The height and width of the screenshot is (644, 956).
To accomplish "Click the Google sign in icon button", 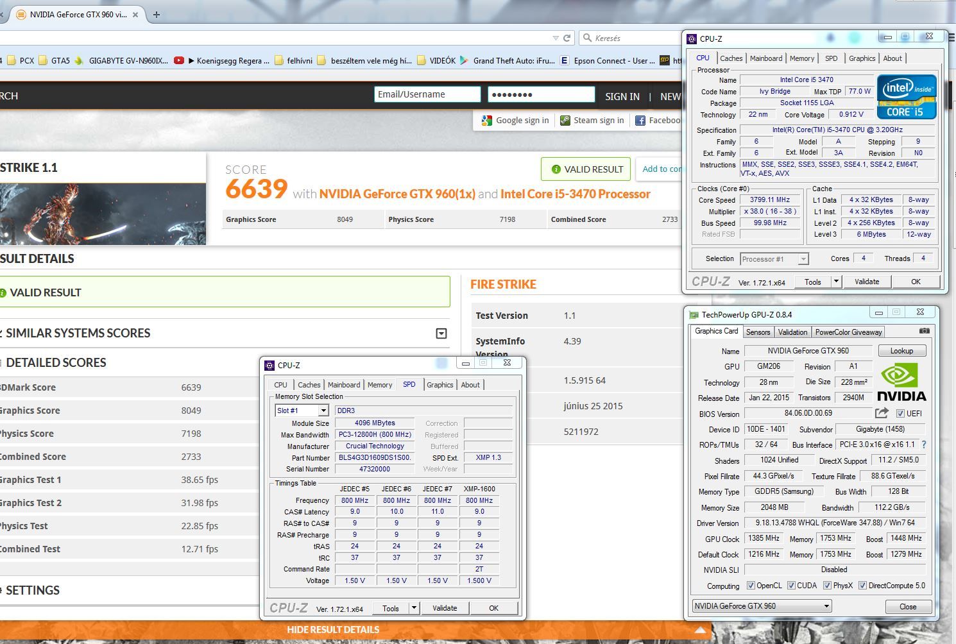I will point(487,120).
